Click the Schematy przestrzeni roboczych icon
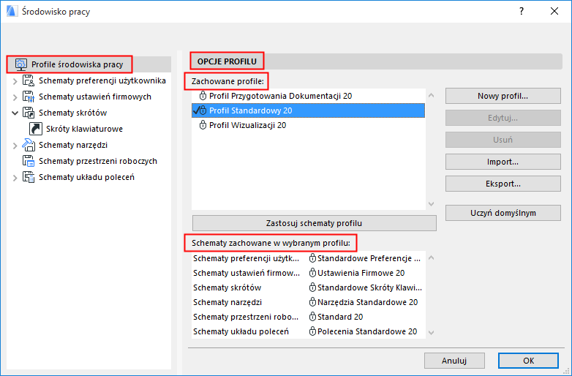 [x=29, y=161]
